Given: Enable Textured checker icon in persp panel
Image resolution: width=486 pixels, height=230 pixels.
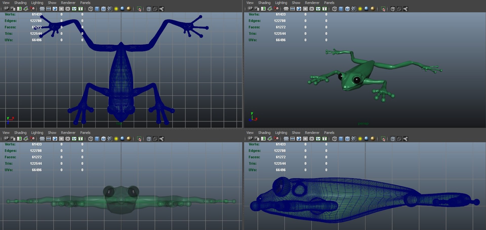Looking at the screenshot, I should [354, 9].
